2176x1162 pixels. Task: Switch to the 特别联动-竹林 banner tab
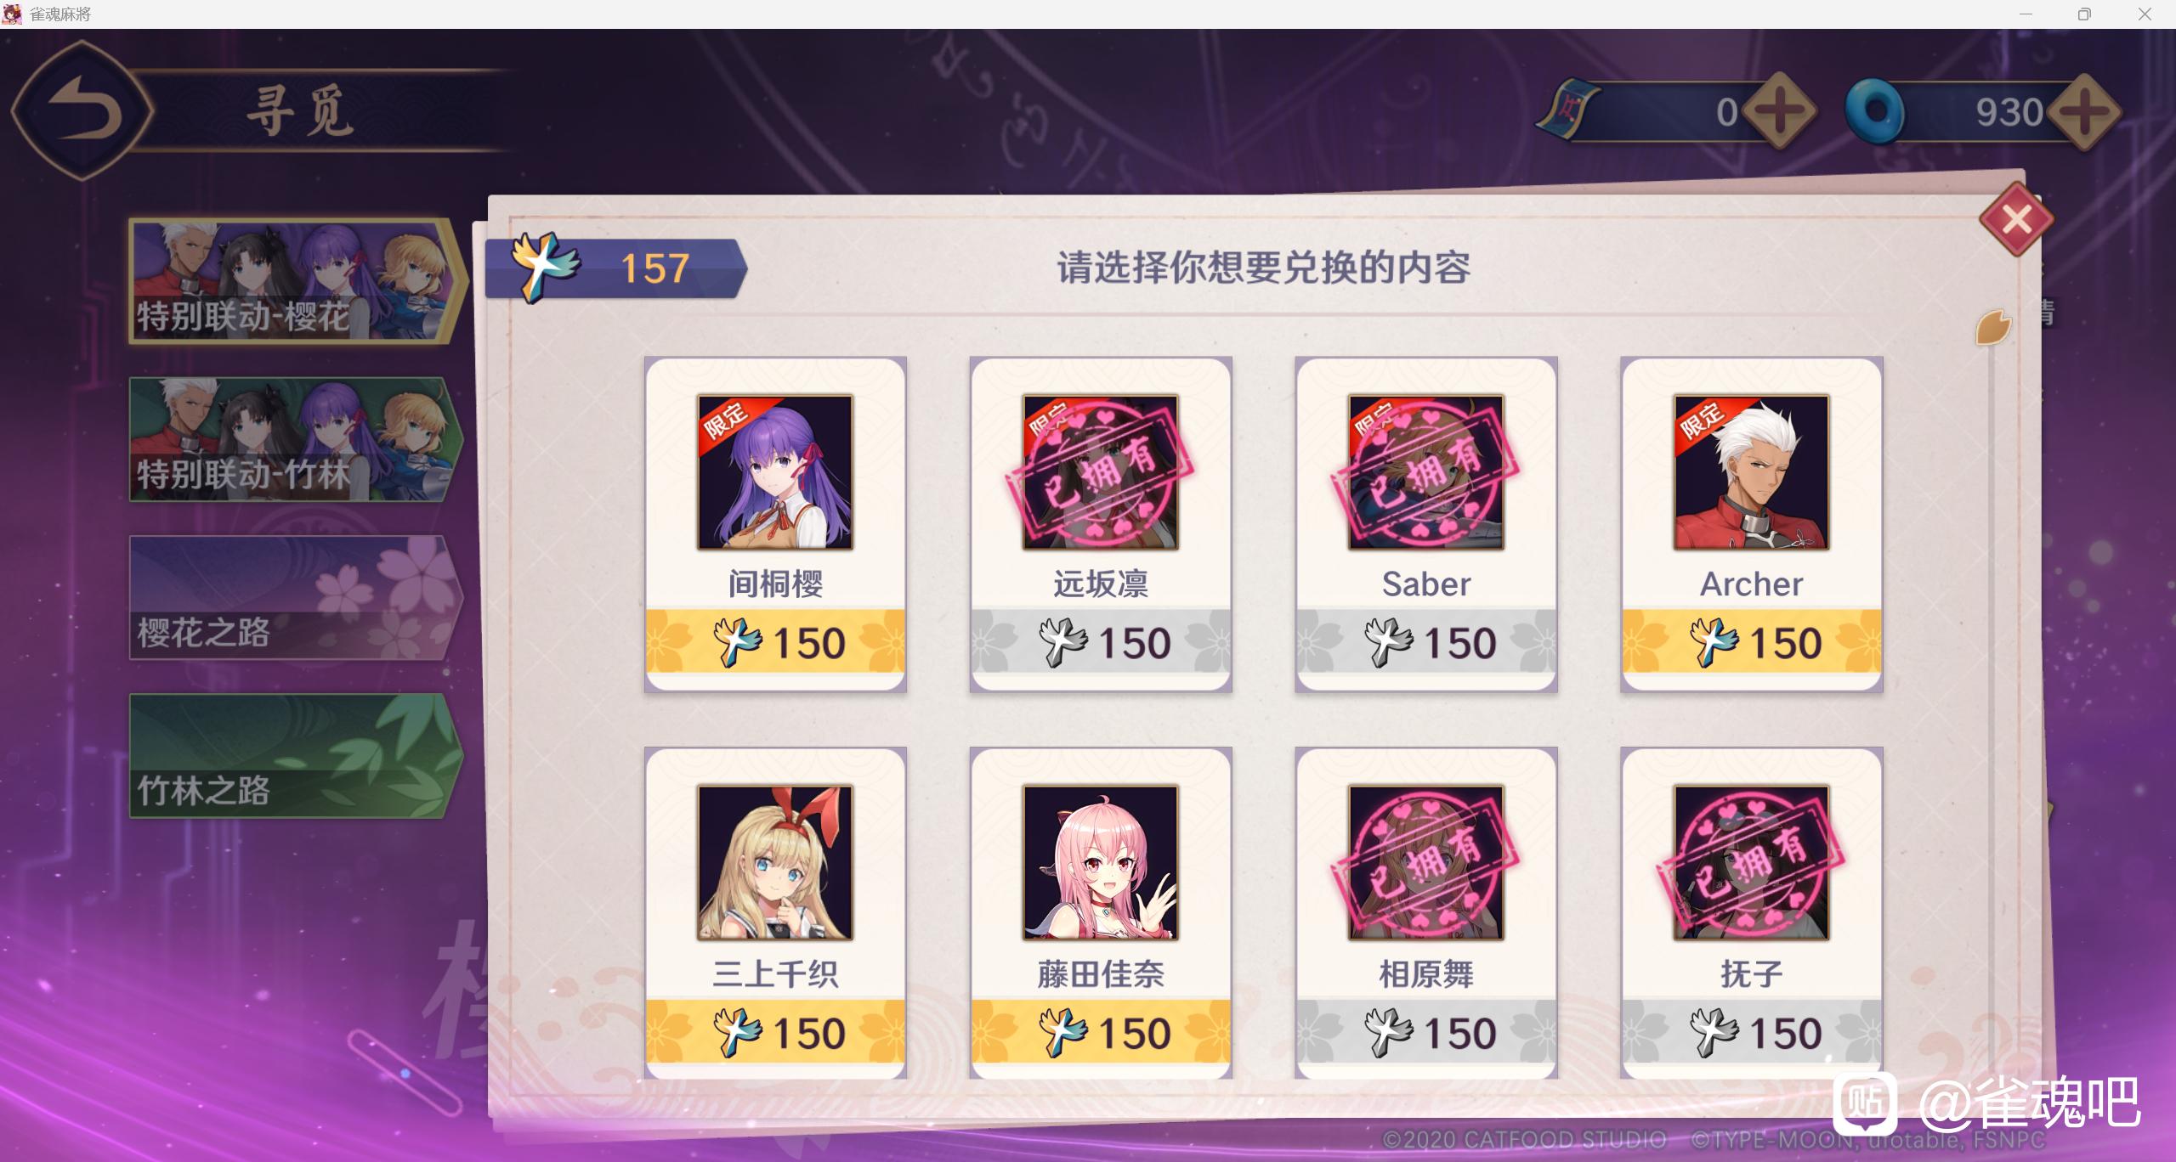point(296,439)
